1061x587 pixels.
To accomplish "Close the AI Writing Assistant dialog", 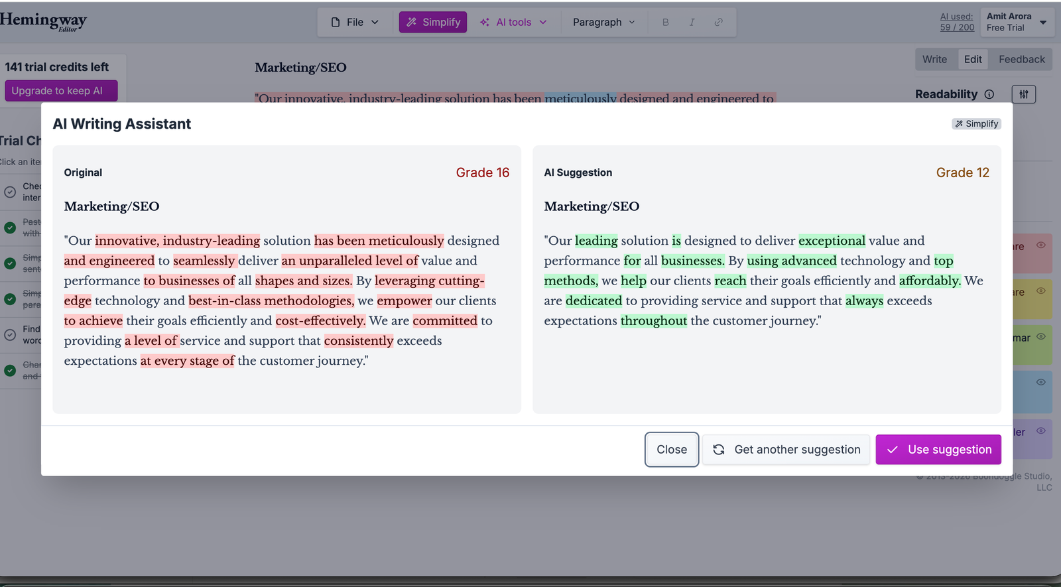I will click(672, 450).
